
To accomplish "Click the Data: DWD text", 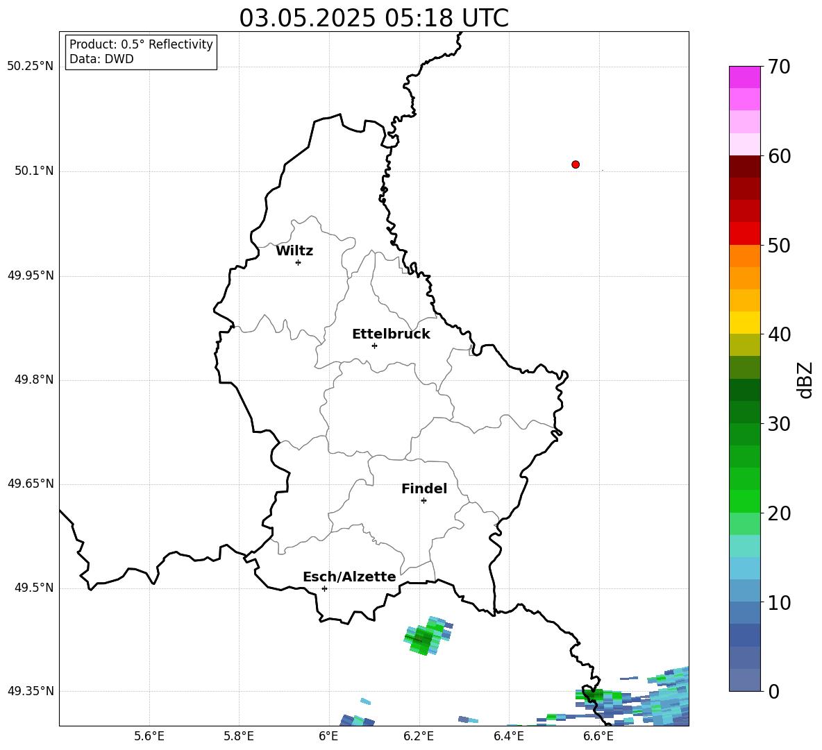I will coord(101,59).
